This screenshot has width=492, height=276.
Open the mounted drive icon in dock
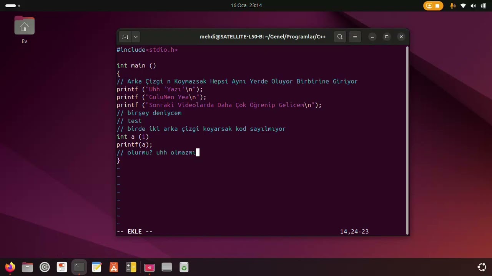(x=166, y=267)
